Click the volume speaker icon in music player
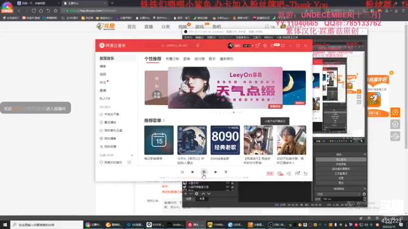Screen dimensions: 408x229 pyautogui.click(x=289, y=174)
